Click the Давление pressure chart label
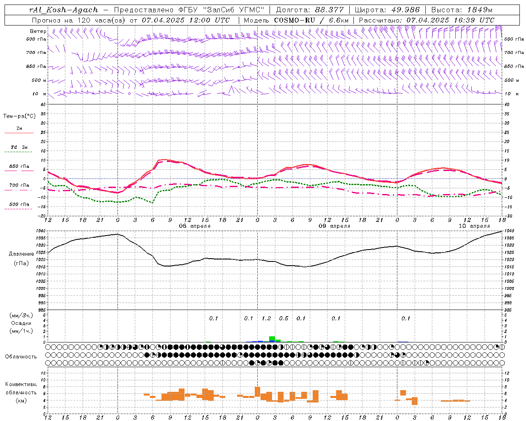The width and height of the screenshot is (526, 421). tap(21, 254)
